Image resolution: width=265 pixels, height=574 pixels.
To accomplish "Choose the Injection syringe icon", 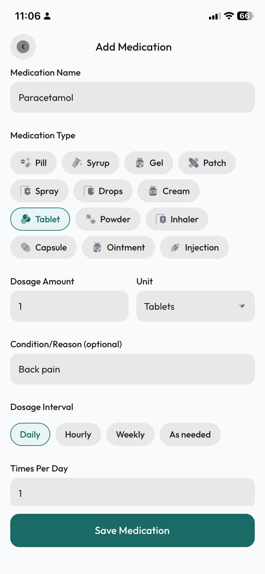I will [x=175, y=247].
